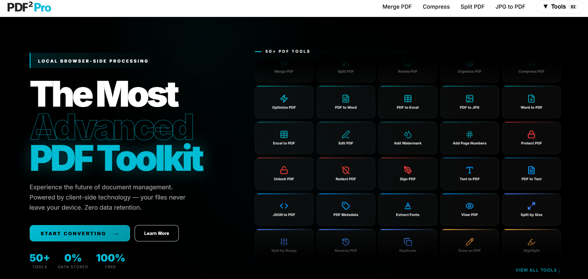Viewport: 588px width, 279px height.
Task: Open the Sign PDF tool
Action: pos(408,174)
